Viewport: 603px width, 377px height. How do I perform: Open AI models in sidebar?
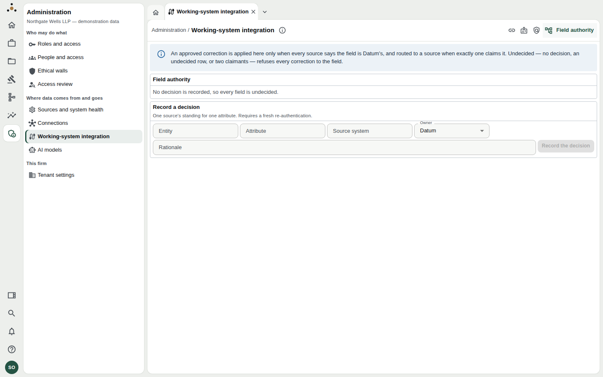tap(84, 150)
